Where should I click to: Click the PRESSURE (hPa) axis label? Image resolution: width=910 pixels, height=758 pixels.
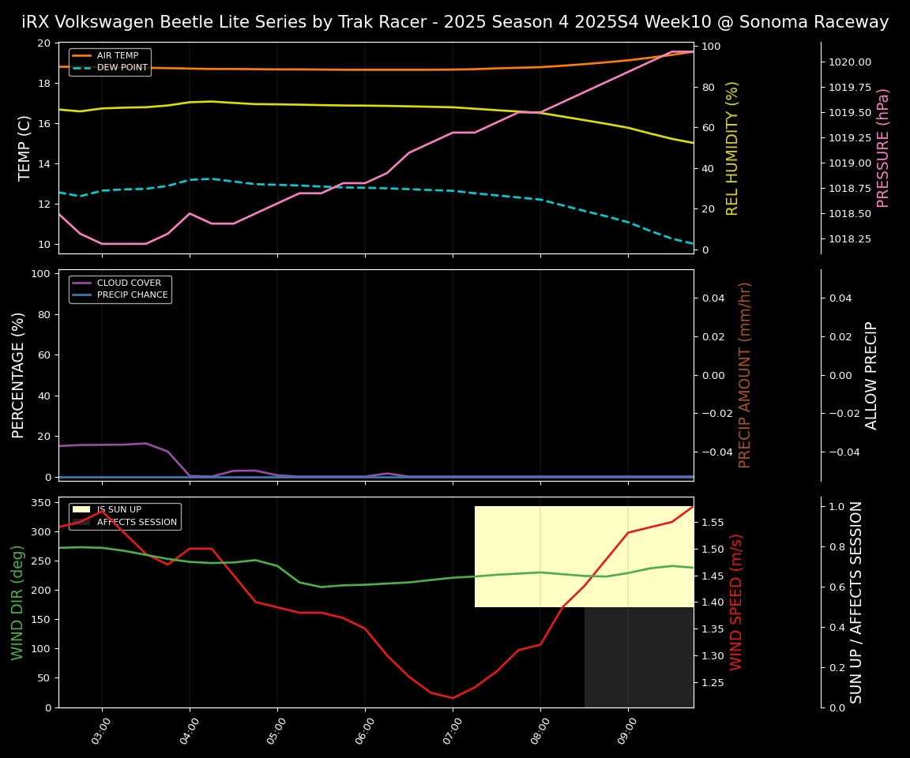coord(883,148)
